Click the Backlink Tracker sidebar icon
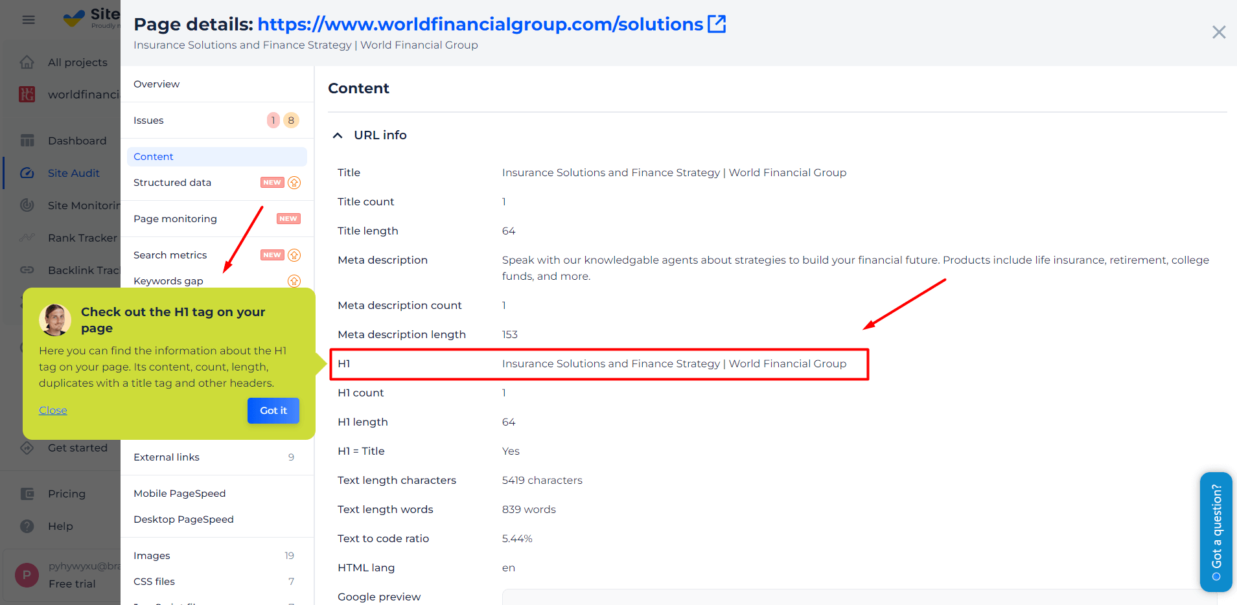Image resolution: width=1237 pixels, height=605 pixels. coord(27,270)
